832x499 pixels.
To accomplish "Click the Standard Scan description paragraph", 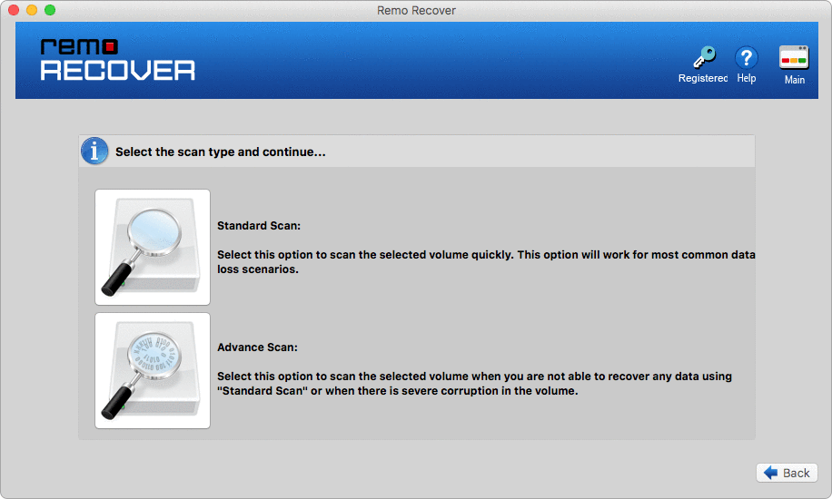I will point(486,262).
